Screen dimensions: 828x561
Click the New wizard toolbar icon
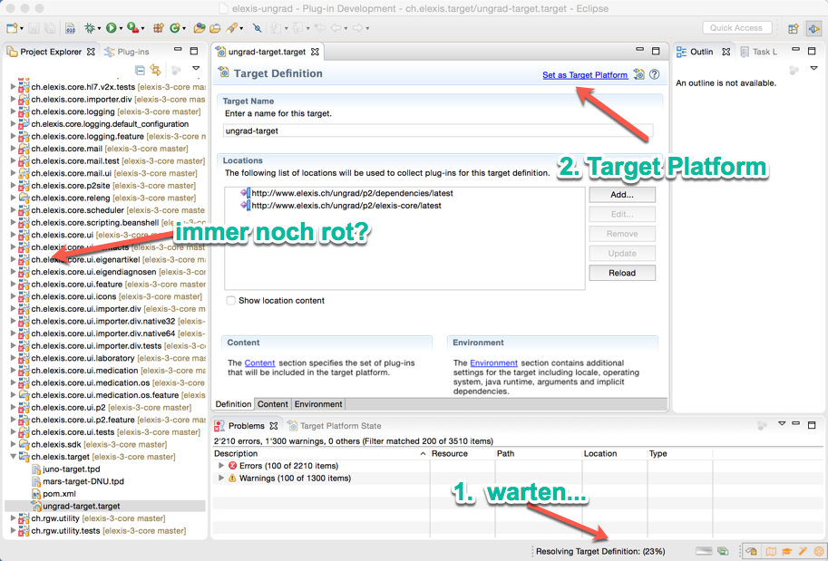click(12, 28)
